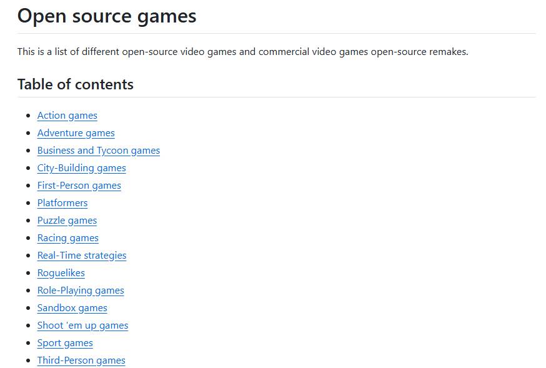
Task: Select the Sandbox games link
Action: click(72, 308)
